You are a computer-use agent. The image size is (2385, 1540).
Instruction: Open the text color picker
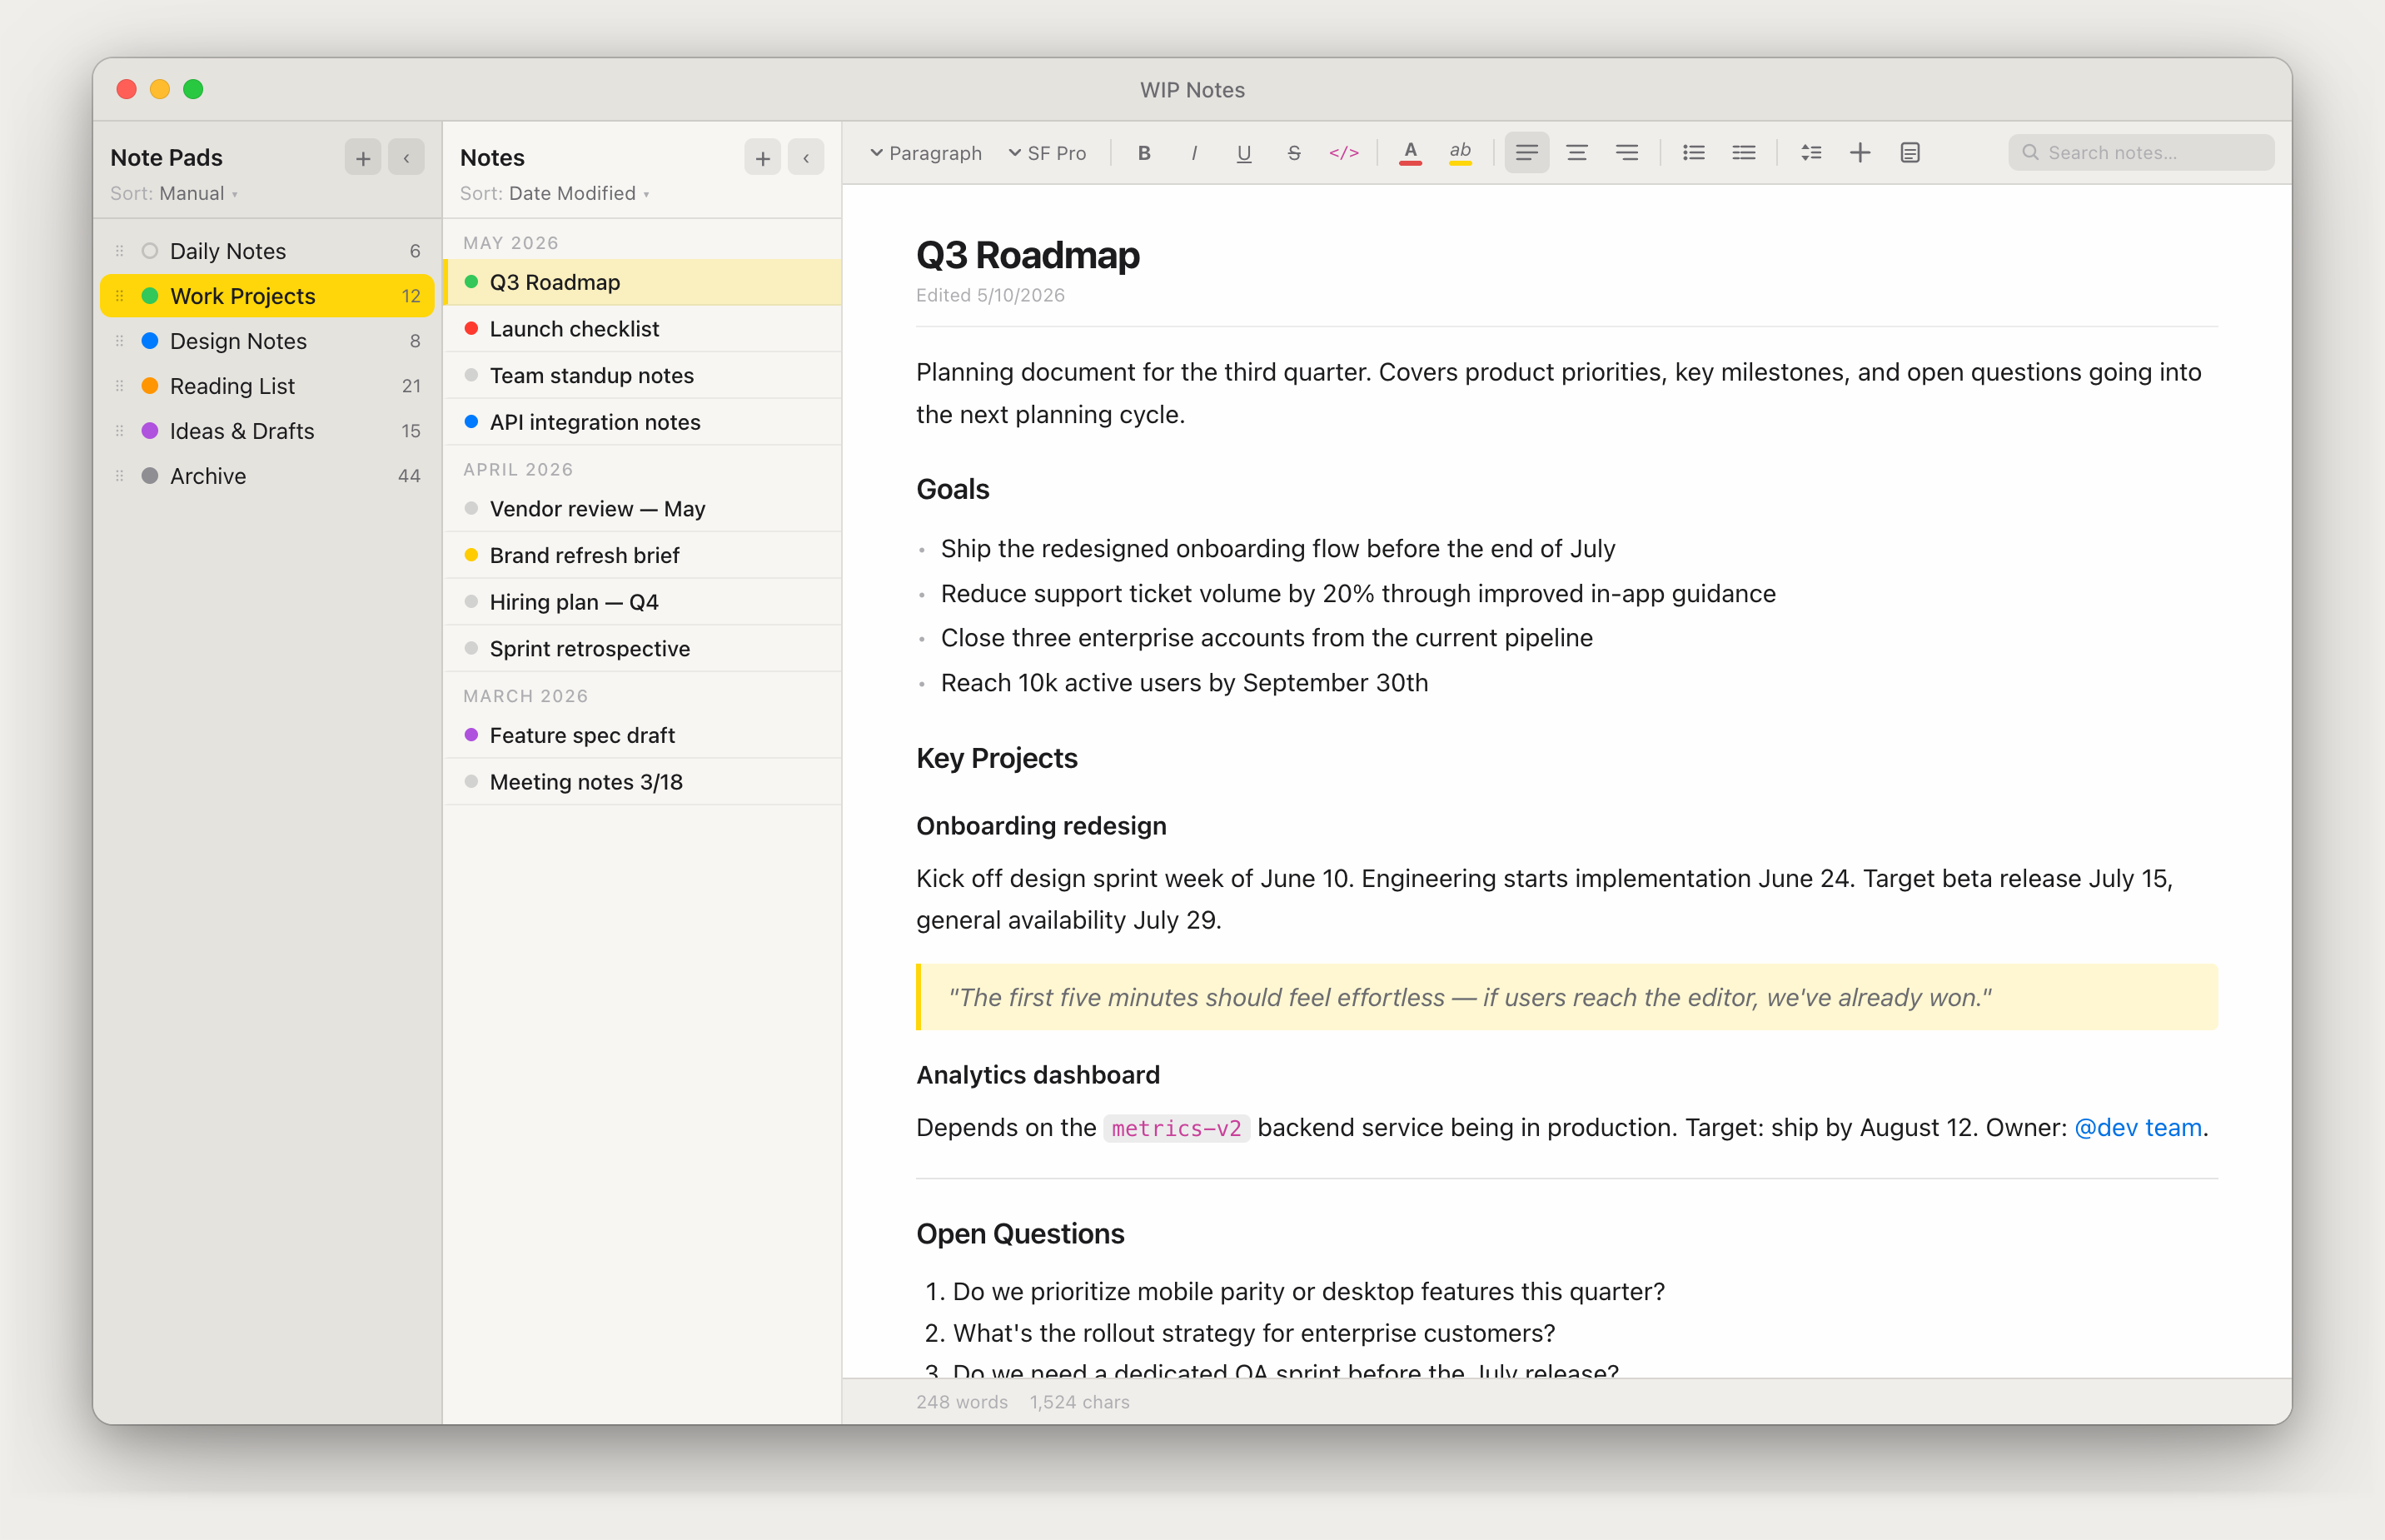pos(1411,153)
